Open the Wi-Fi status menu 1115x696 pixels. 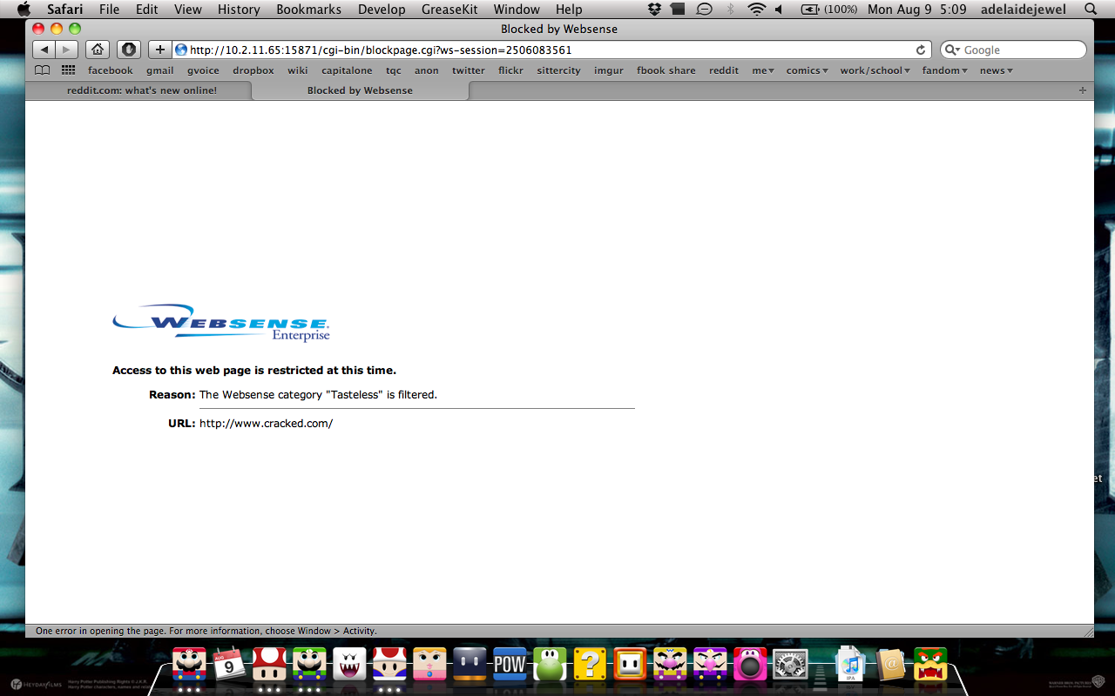(756, 9)
